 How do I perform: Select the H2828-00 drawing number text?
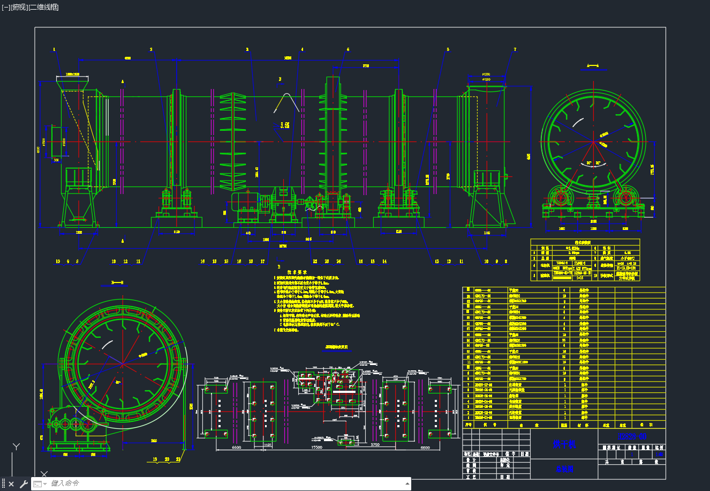(x=632, y=436)
